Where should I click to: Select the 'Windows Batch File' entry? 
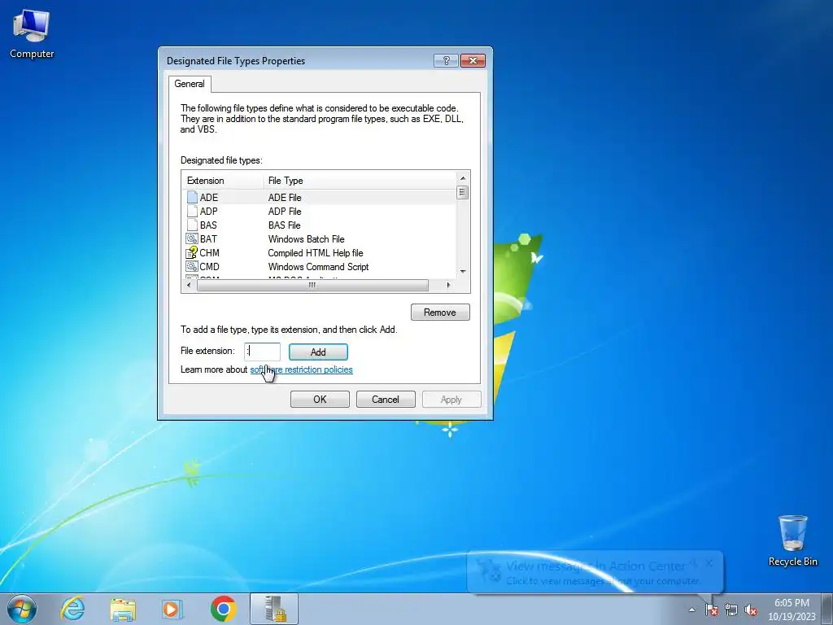point(306,238)
